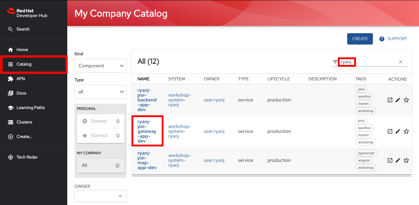Sort by the DESCRIPTION column header

point(322,79)
